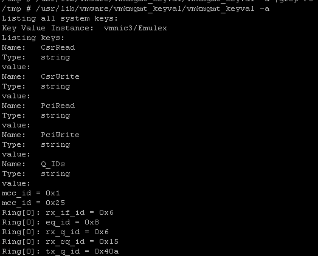
Task: Click the rx_if_id = 0x6 line
Action: (x=58, y=213)
